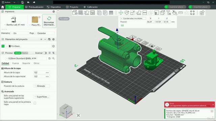Viewport: 216px width, 121px height.
Task: Open the Bambu Lab A1 mini printer dropdown
Action: (x=14, y=25)
